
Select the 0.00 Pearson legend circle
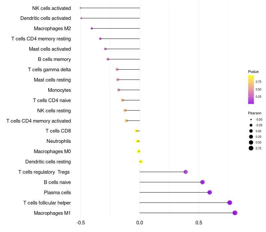(x=251, y=131)
